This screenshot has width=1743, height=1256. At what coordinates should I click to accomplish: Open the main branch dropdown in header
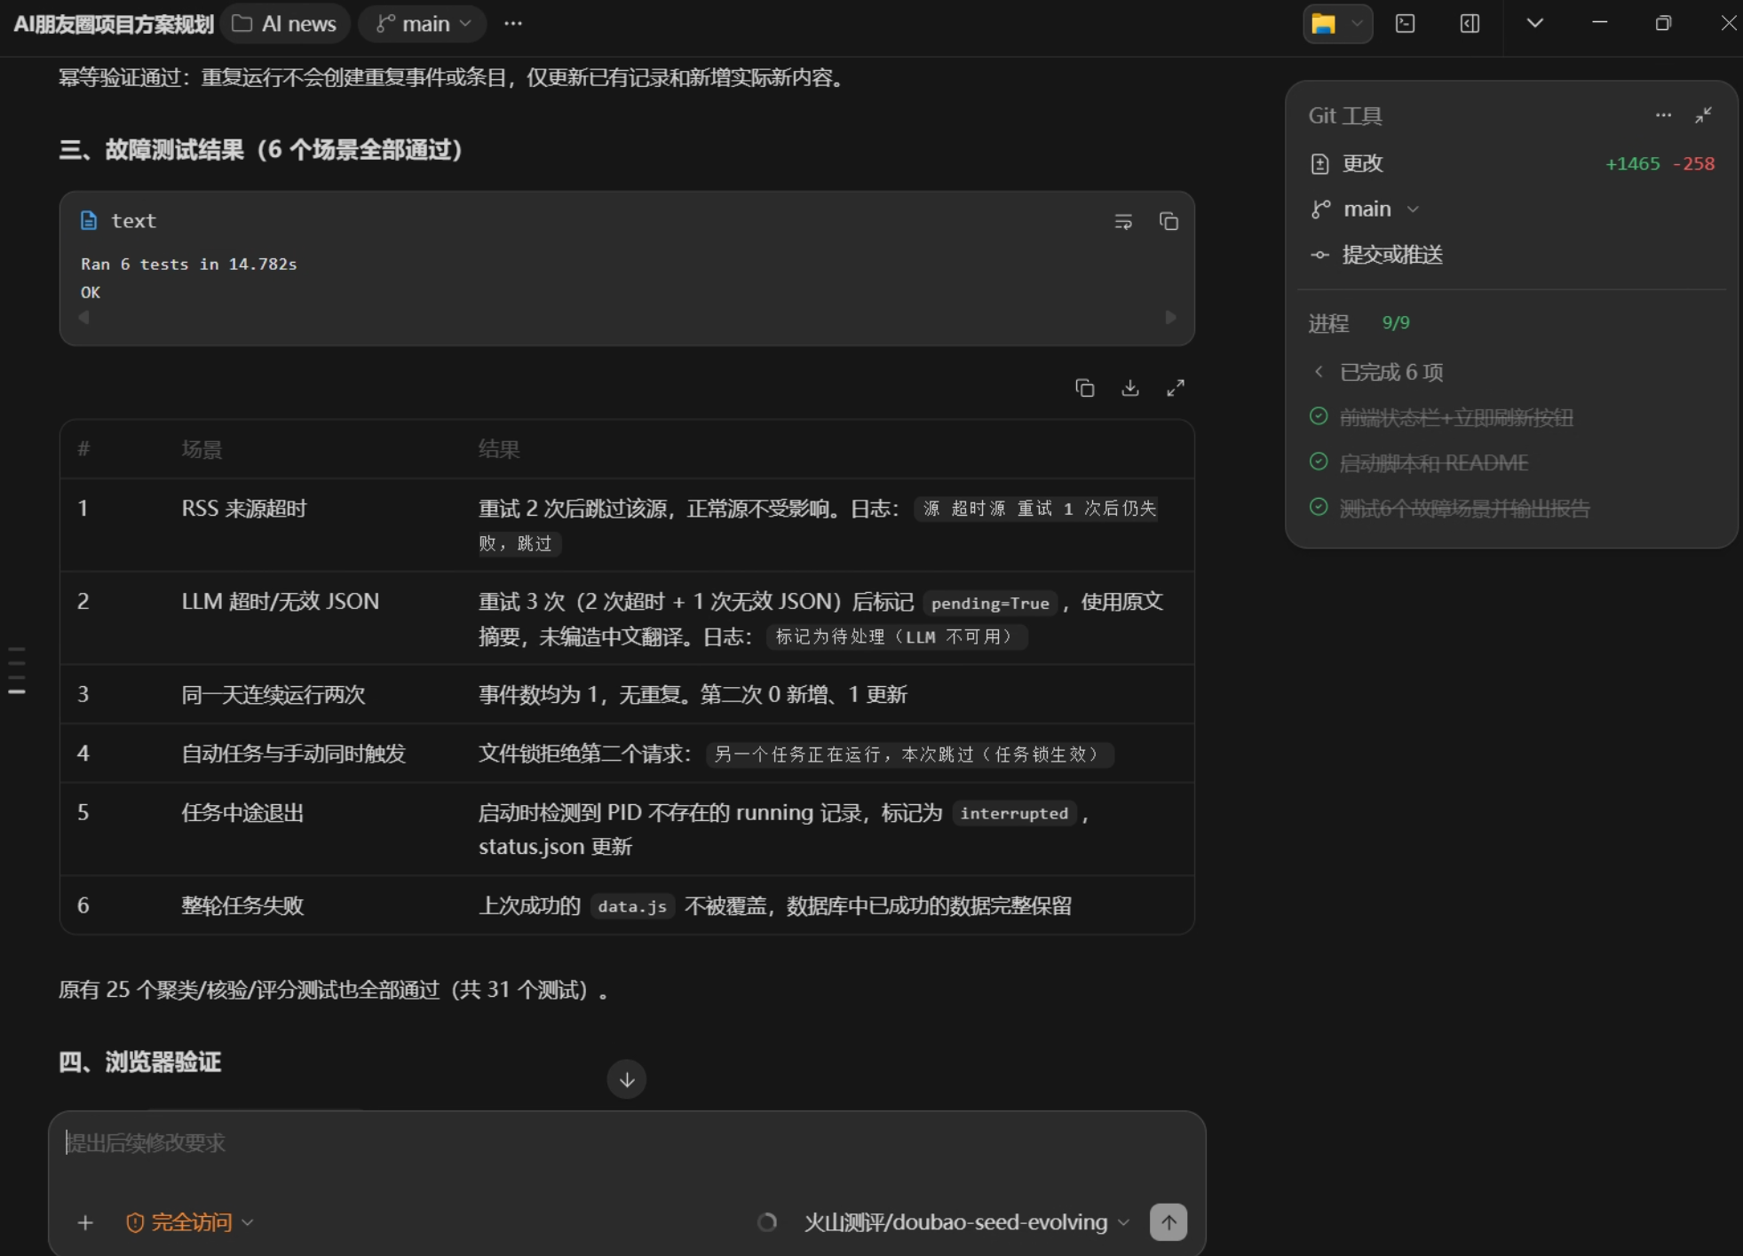[423, 24]
